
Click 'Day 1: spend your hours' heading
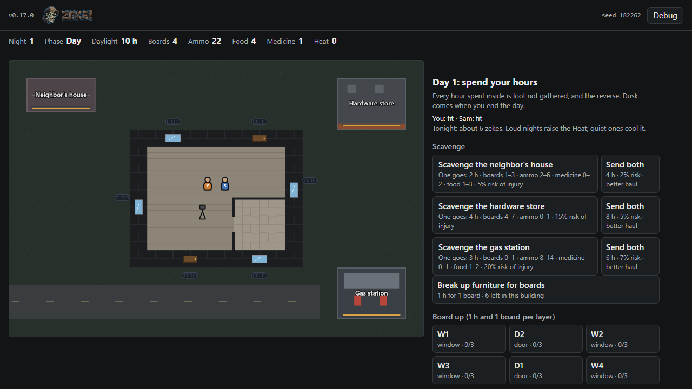(x=485, y=82)
